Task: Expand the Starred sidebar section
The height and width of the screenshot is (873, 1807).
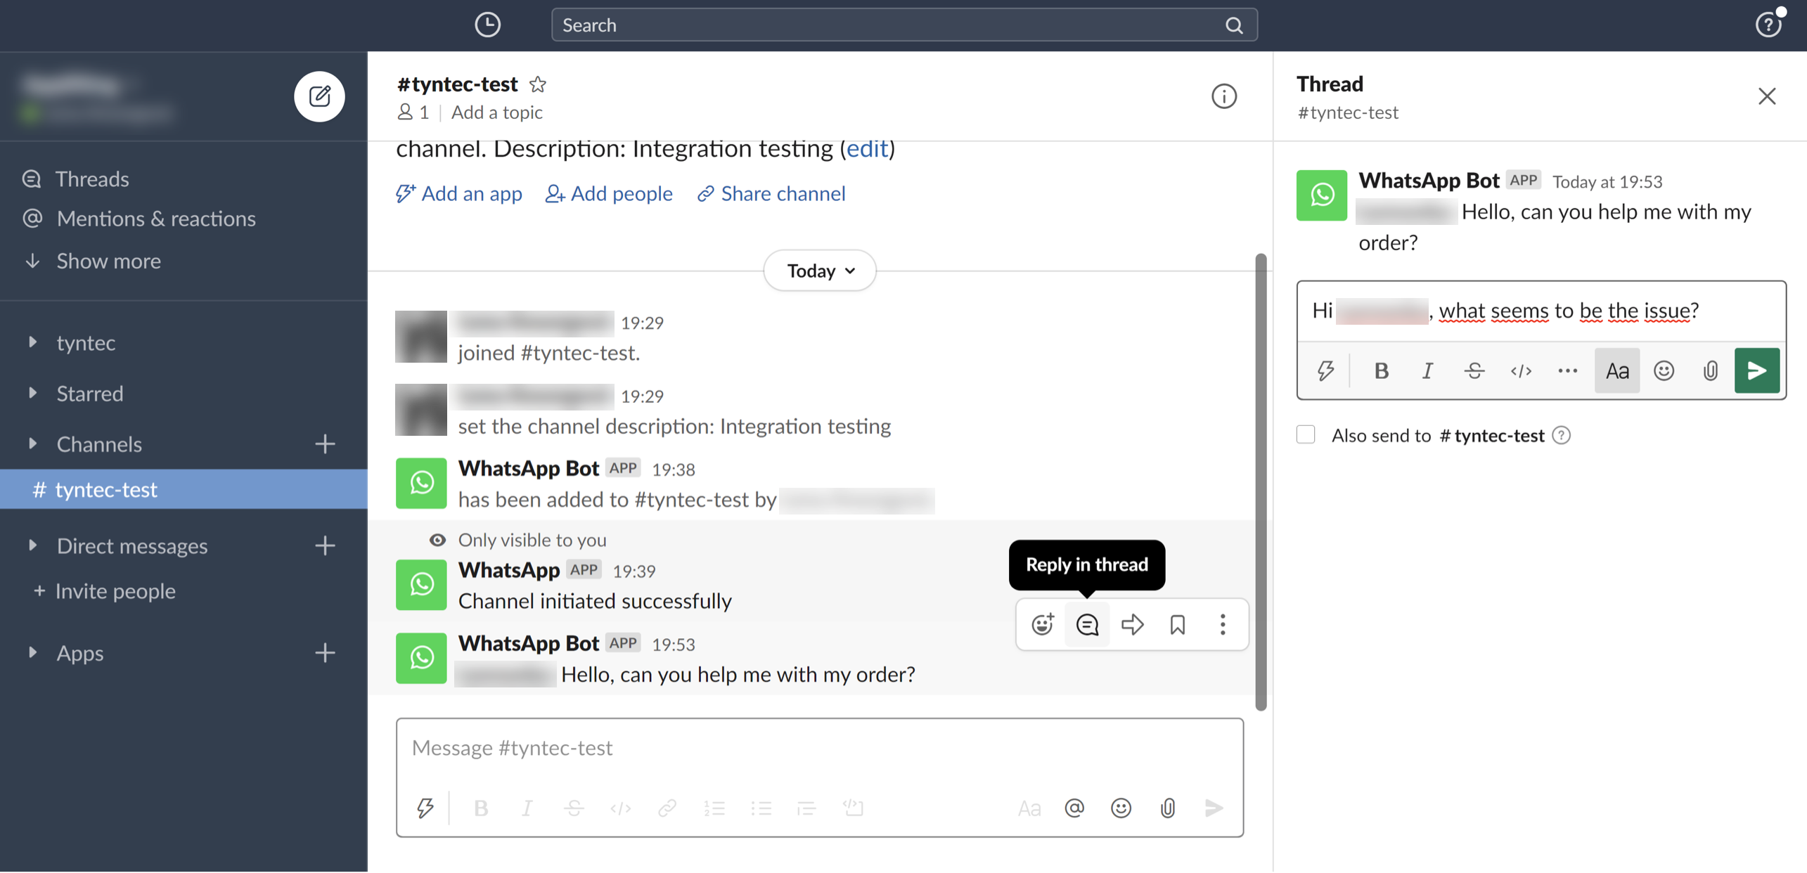Action: click(32, 393)
